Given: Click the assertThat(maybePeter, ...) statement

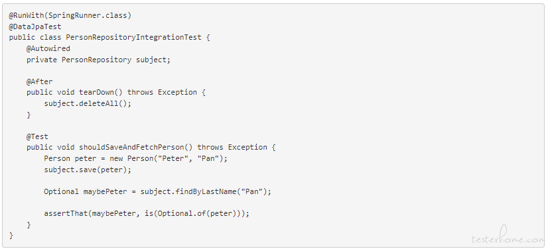Looking at the screenshot, I should pyautogui.click(x=147, y=213).
